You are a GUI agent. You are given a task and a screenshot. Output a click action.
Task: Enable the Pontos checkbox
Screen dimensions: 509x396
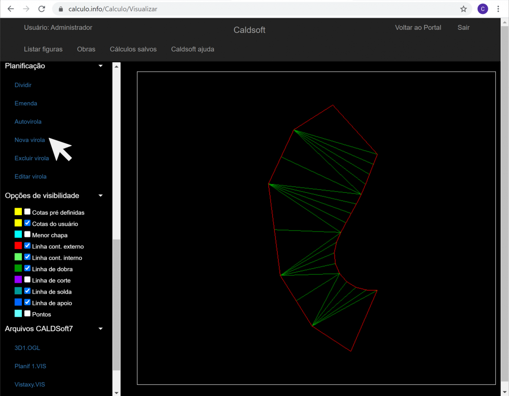[27, 313]
